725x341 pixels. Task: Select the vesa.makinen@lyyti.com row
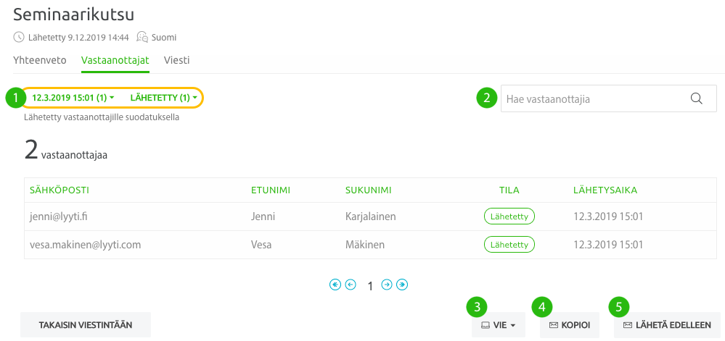pos(368,245)
